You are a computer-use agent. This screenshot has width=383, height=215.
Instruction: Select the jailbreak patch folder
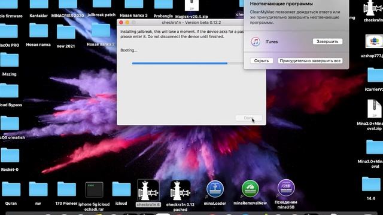click(102, 4)
